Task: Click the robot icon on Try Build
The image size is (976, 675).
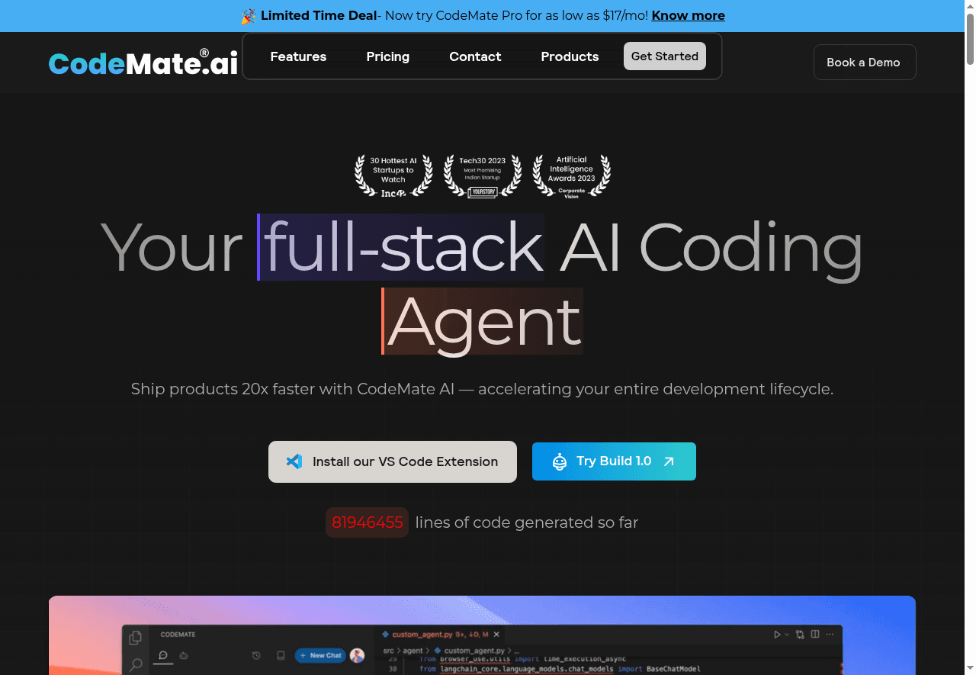Action: [x=560, y=461]
